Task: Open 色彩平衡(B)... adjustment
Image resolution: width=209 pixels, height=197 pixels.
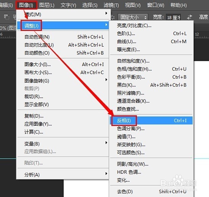Action: pos(151,77)
